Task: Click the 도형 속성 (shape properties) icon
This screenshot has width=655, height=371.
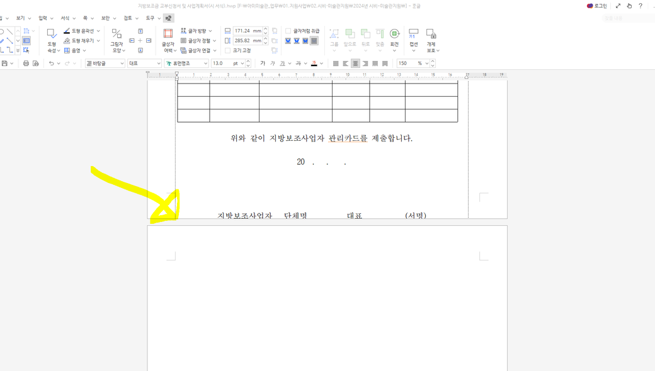Action: tap(52, 37)
